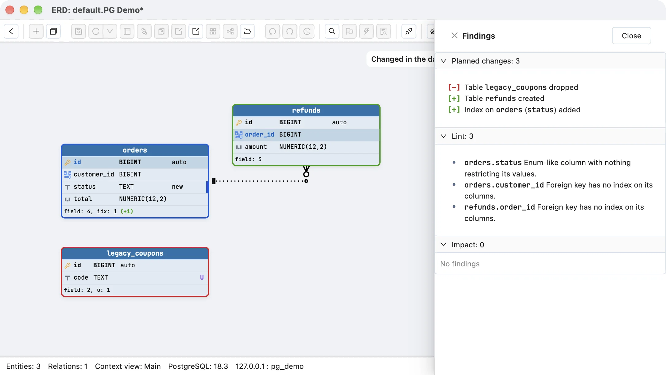Viewport: 666px width, 375px height.
Task: Dismiss Findings panel with the X icon
Action: tap(455, 36)
